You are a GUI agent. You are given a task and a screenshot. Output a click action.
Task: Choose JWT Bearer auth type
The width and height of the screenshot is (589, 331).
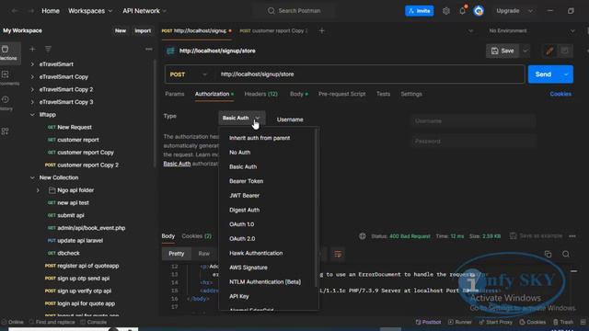tap(244, 196)
